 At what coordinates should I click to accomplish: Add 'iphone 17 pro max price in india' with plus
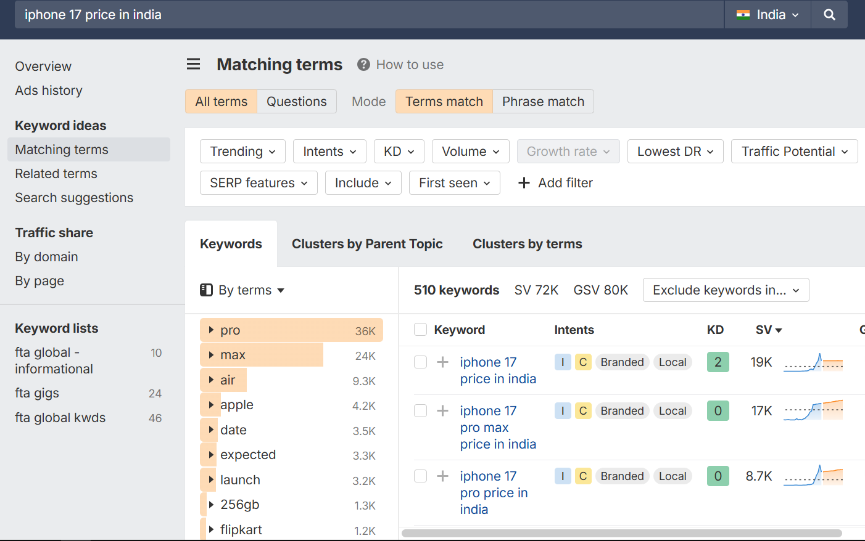(442, 411)
